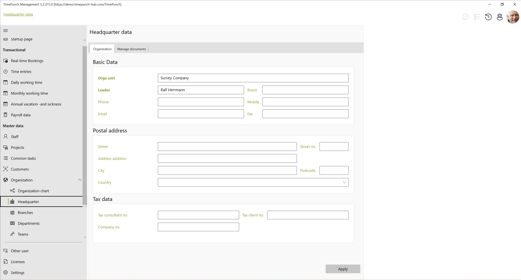Click the Annual vacation and sickness icon

(x=5, y=104)
